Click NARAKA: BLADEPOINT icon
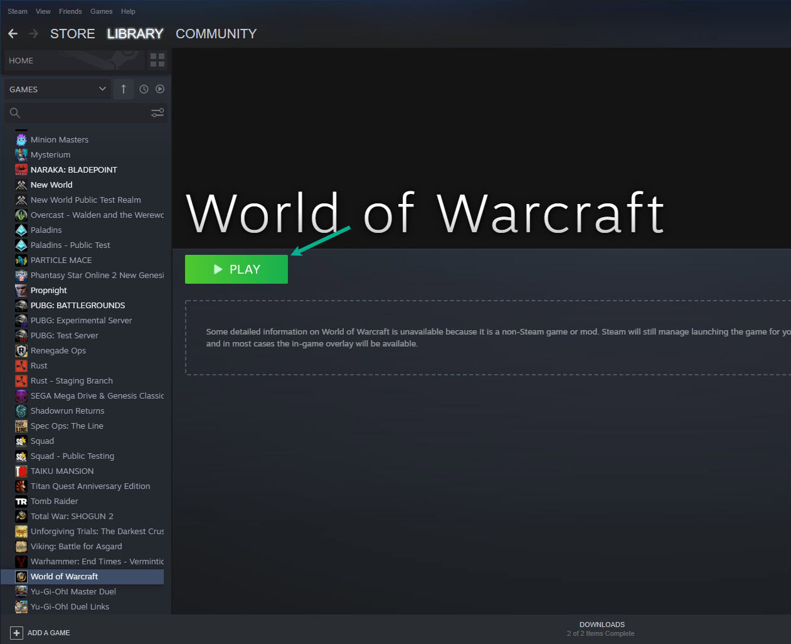Viewport: 791px width, 644px height. (21, 169)
